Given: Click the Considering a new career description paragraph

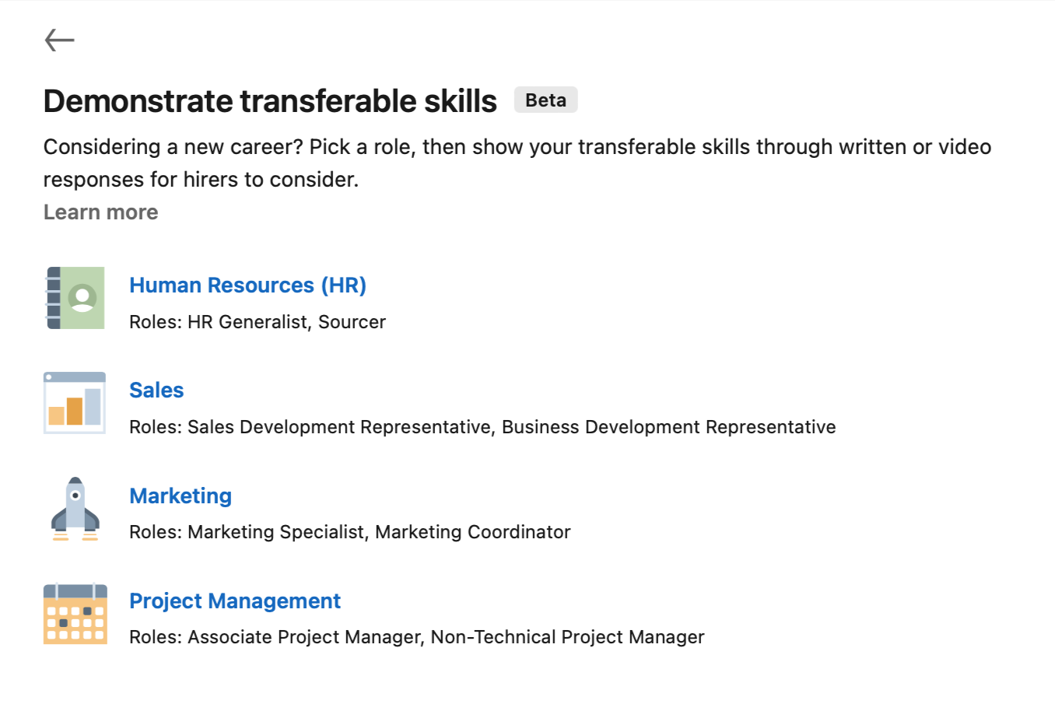Looking at the screenshot, I should point(517,163).
